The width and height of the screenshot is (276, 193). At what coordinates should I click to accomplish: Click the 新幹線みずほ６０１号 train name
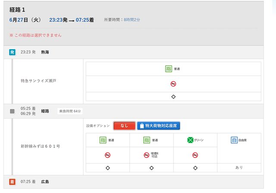click(40, 146)
